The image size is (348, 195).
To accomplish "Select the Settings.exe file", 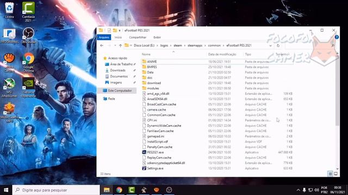I will click(x=217, y=168).
